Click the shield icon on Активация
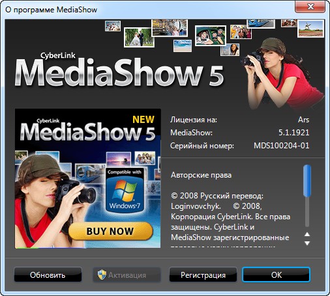The height and width of the screenshot is (296, 330). (102, 275)
